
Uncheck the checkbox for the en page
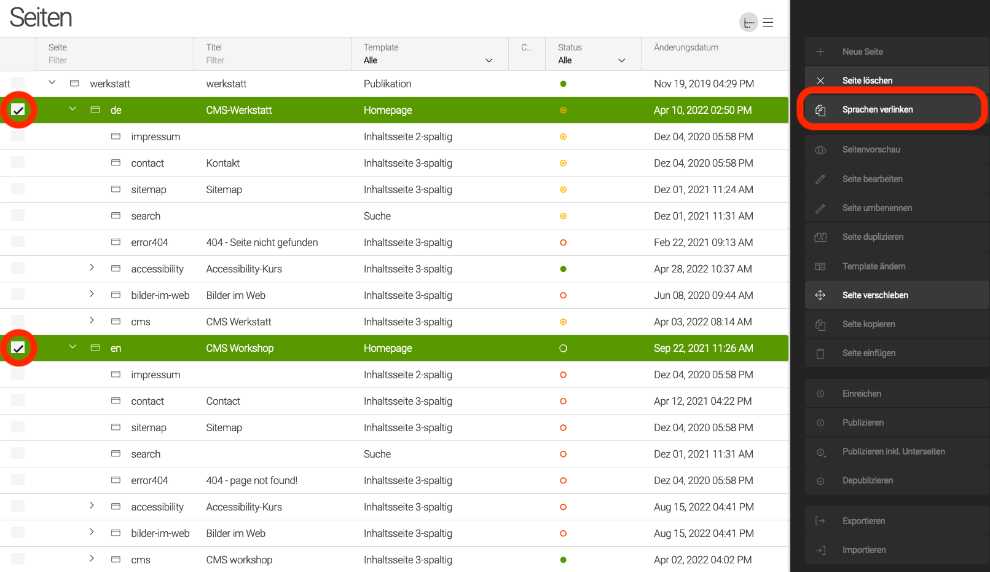click(18, 348)
